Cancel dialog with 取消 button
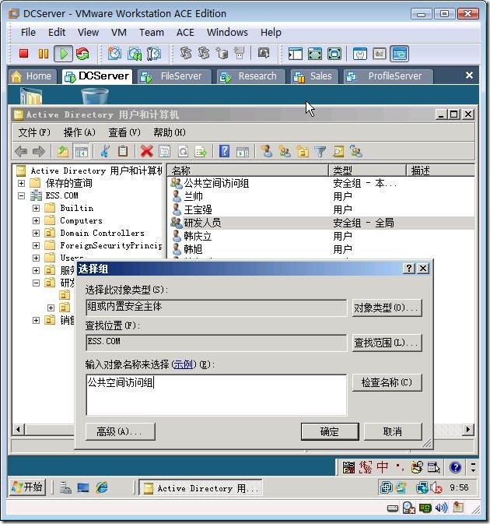Image resolution: width=490 pixels, height=524 pixels. click(x=393, y=432)
